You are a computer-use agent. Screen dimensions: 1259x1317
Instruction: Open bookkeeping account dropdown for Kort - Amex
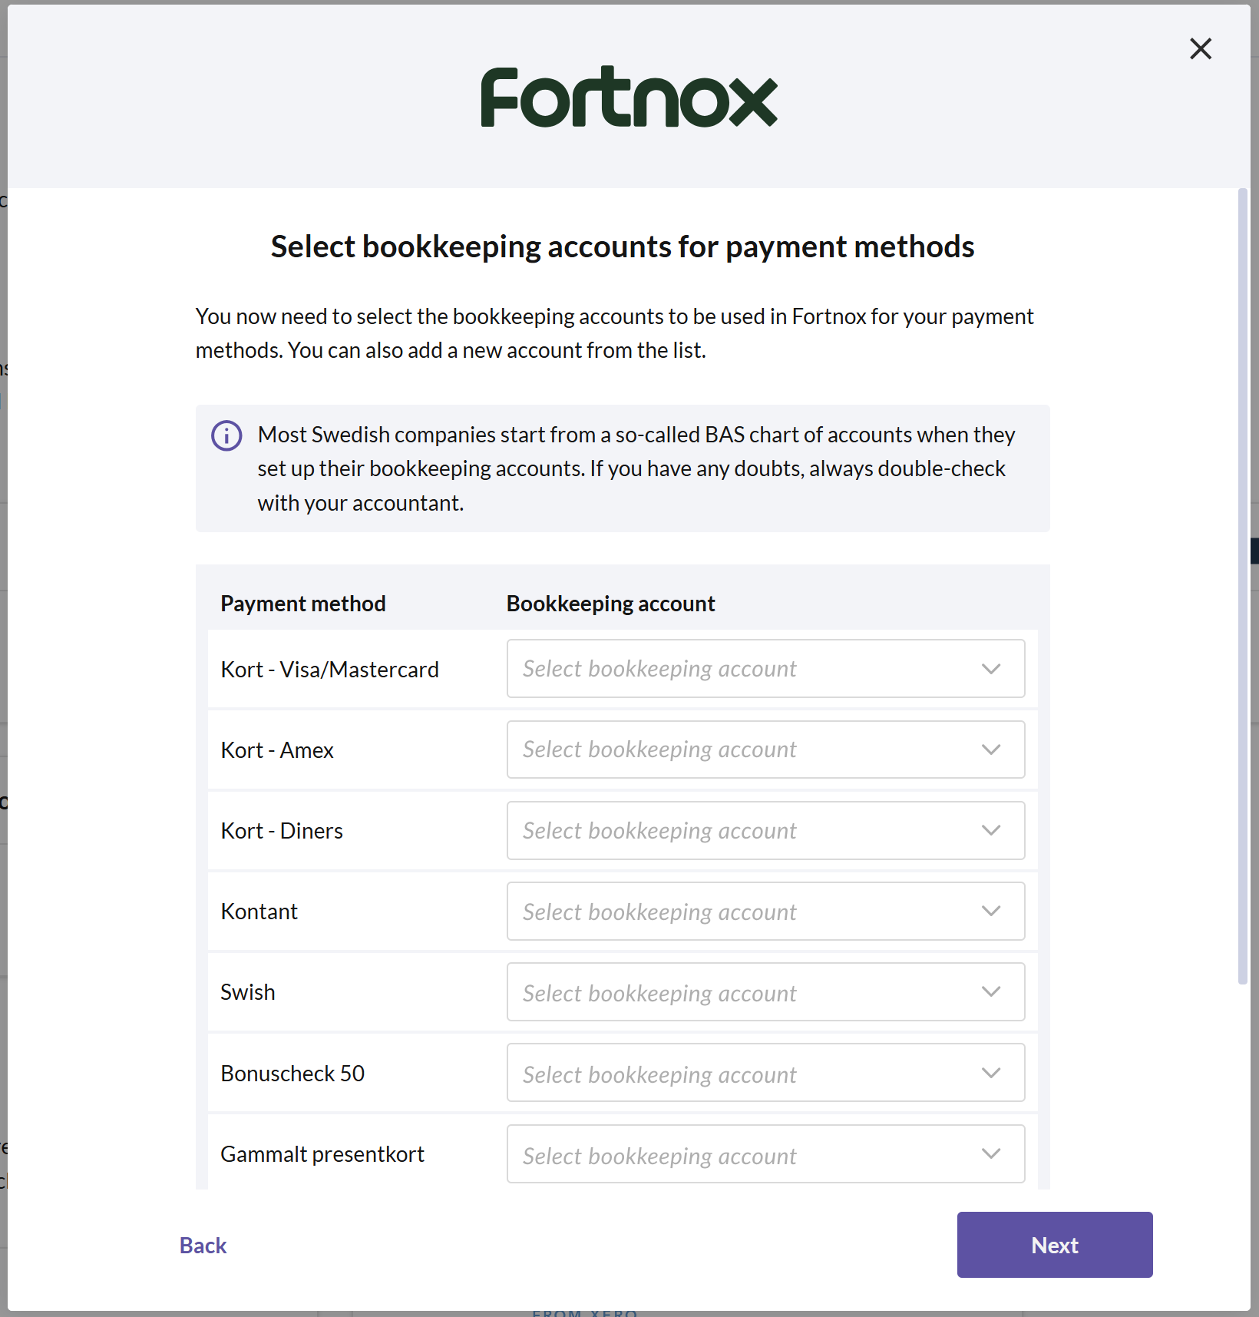coord(765,749)
